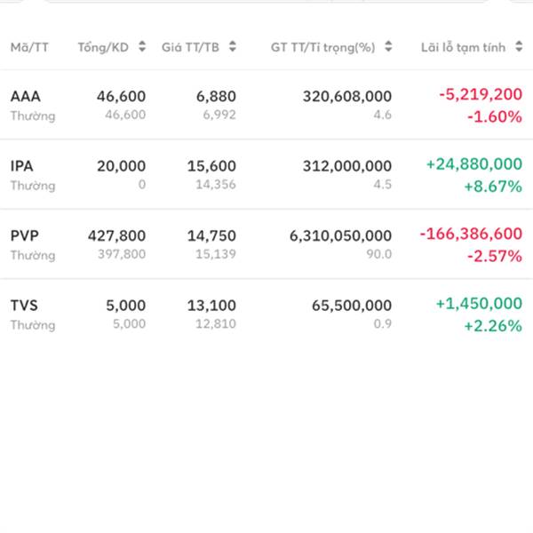Click IPA profit value +24,880,000
This screenshot has height=533, width=533.
coord(473,164)
